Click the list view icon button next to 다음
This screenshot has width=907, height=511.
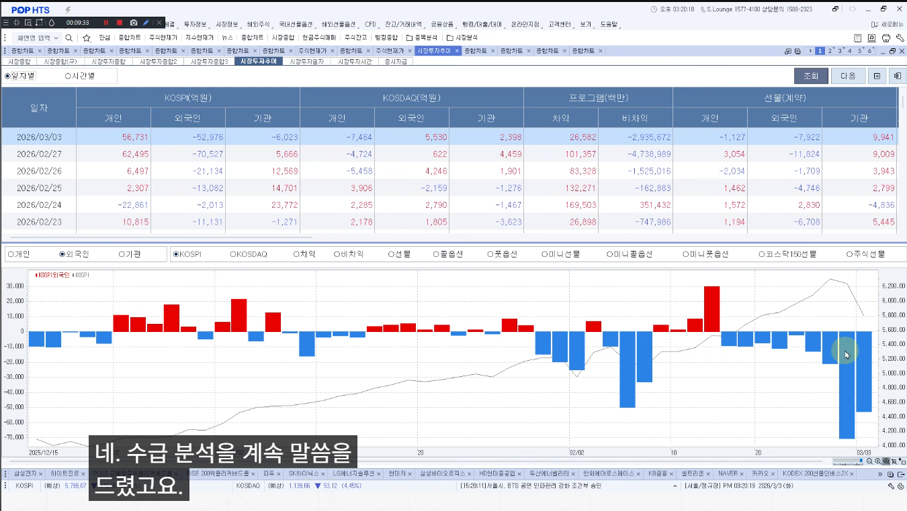[x=877, y=76]
